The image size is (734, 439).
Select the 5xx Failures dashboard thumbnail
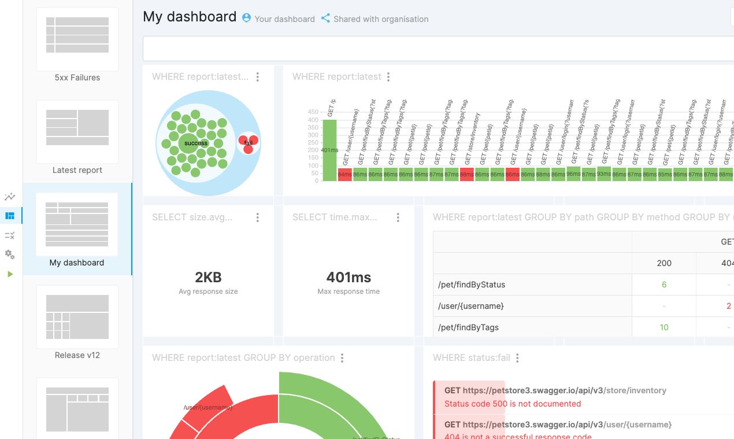(x=77, y=40)
